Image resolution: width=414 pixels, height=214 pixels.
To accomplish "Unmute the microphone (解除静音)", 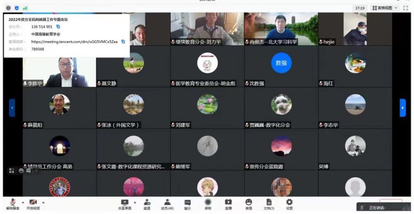I will [12, 203].
